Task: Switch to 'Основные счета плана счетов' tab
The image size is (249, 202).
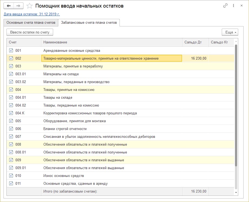Action: [31, 23]
